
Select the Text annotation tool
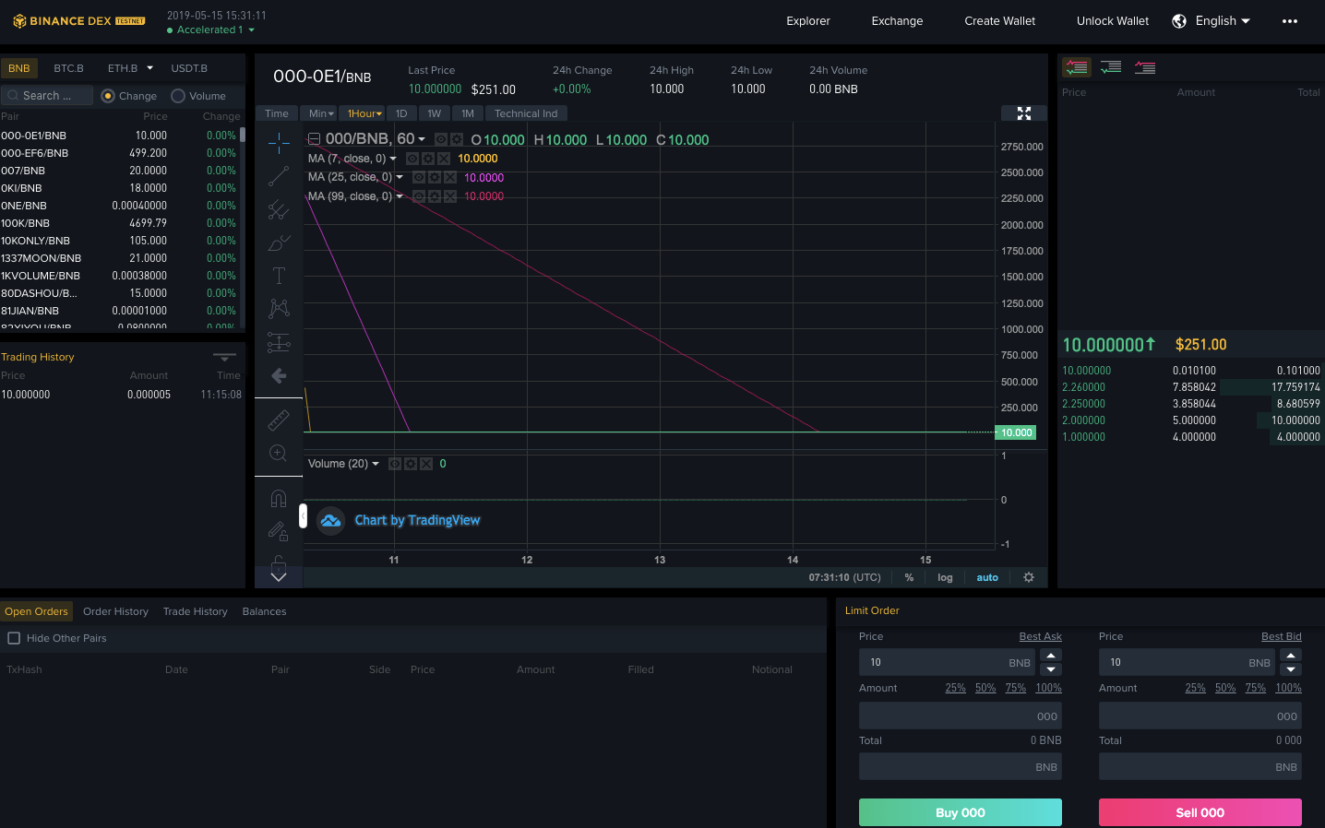pyautogui.click(x=279, y=275)
